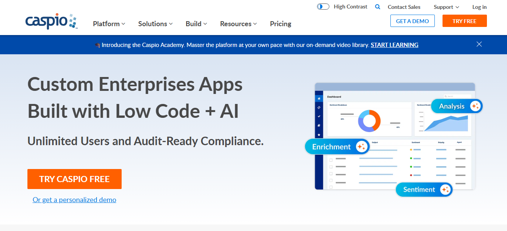Screen dimensions: 507x231
Task: Expand the Resources menu
Action: click(238, 24)
